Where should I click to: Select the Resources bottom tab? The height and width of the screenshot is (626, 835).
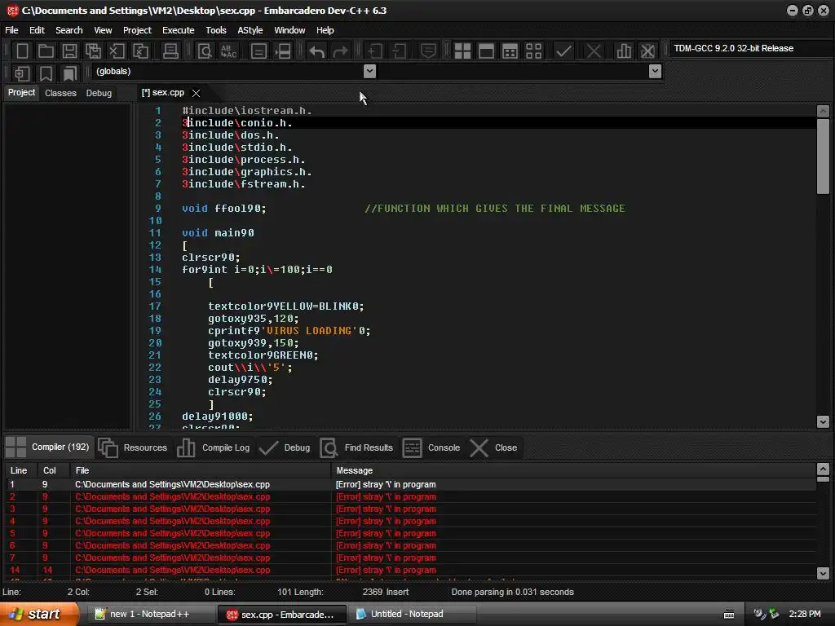coord(133,447)
